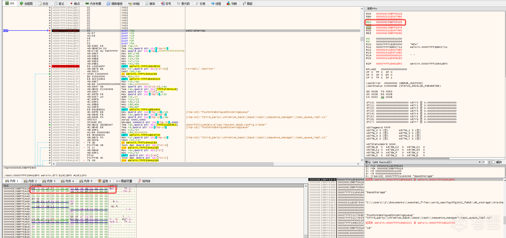This screenshot has width=506, height=238.
Task: Toggle breakpoint bullet at address 00007FFF194A1C24
Action: tap(50, 74)
